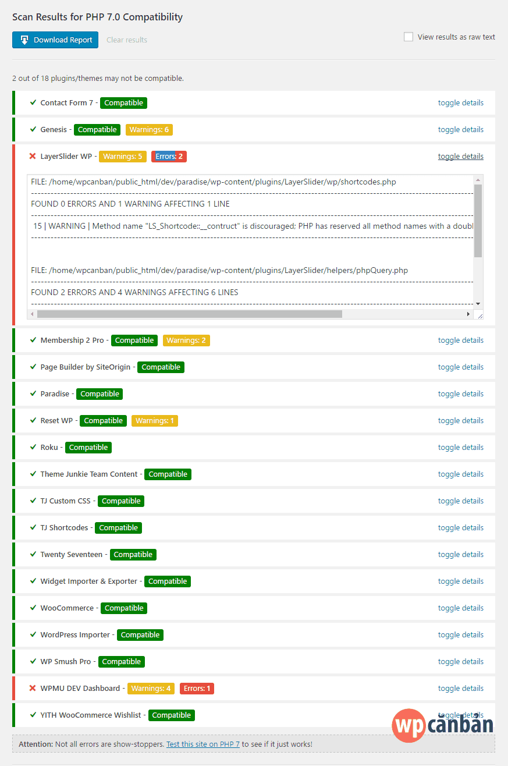508x766 pixels.
Task: Click the Clear results option
Action: tap(126, 40)
